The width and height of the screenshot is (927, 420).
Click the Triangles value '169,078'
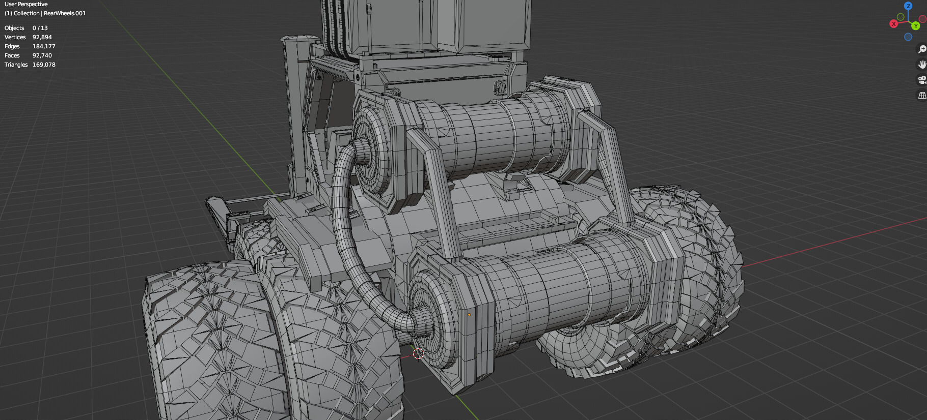click(x=44, y=65)
